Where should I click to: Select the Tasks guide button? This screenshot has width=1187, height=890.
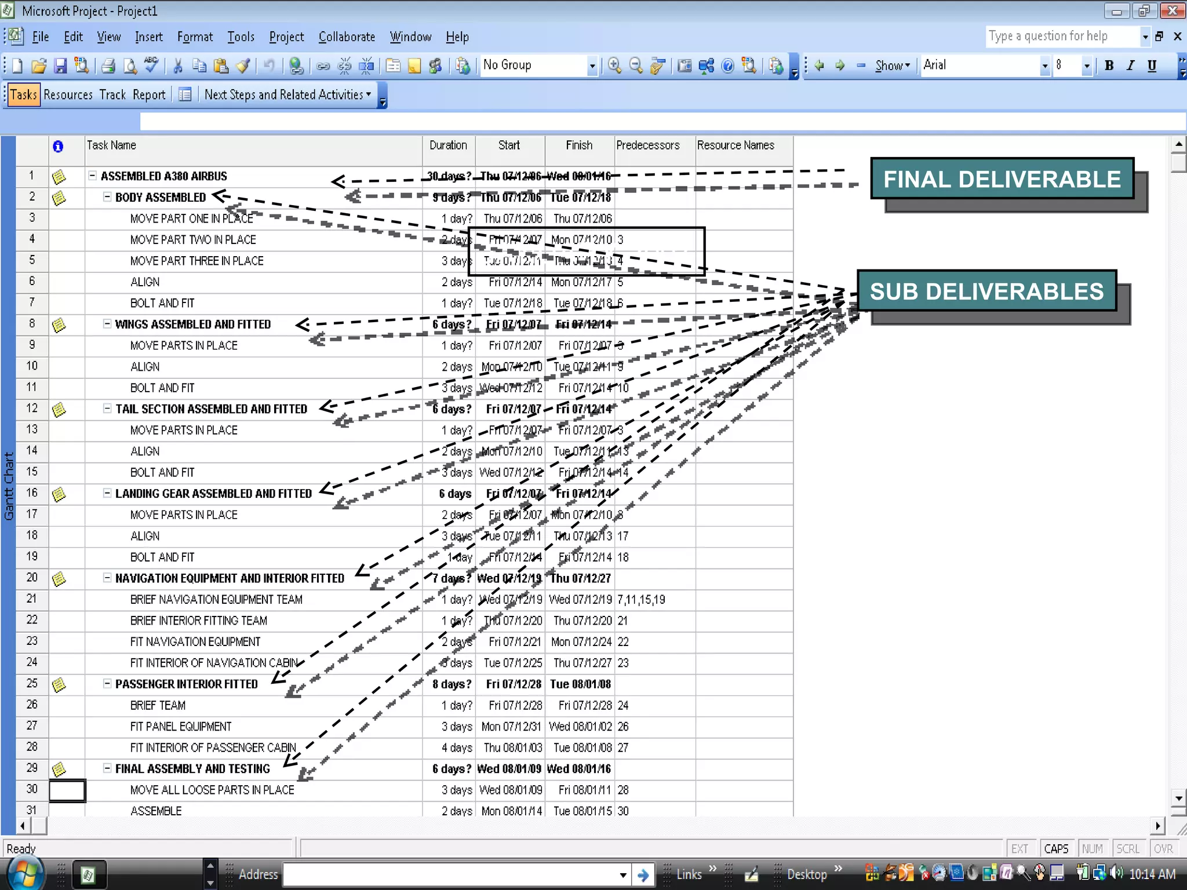(23, 94)
